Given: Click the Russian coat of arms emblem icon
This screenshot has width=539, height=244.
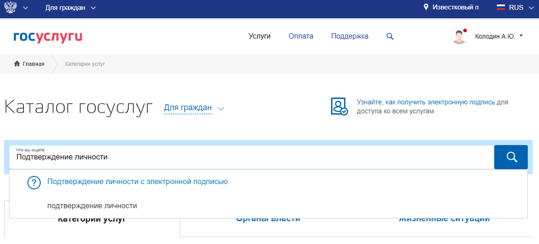Looking at the screenshot, I should point(10,7).
